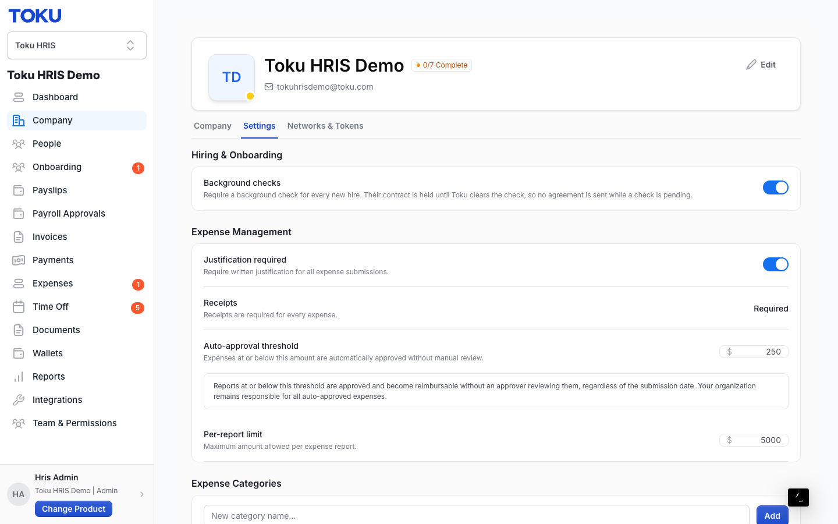The height and width of the screenshot is (524, 838).
Task: Click the pencil icon beside Edit
Action: (x=751, y=65)
